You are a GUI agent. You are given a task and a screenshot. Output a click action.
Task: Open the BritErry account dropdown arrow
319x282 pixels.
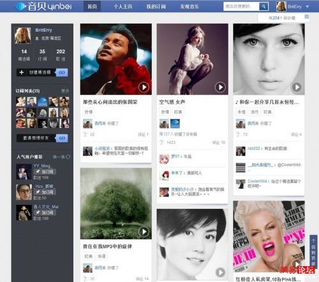[308, 7]
